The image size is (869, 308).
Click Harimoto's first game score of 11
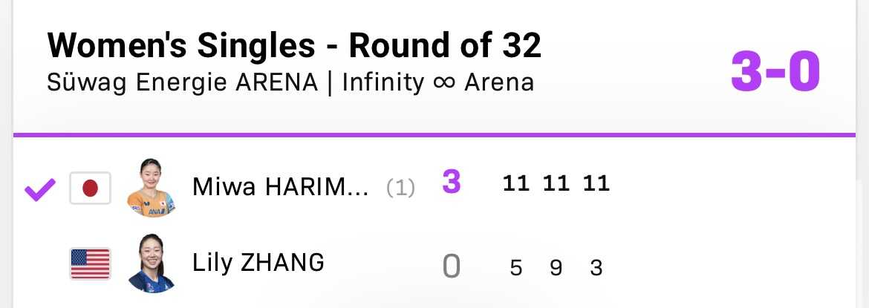pyautogui.click(x=516, y=183)
